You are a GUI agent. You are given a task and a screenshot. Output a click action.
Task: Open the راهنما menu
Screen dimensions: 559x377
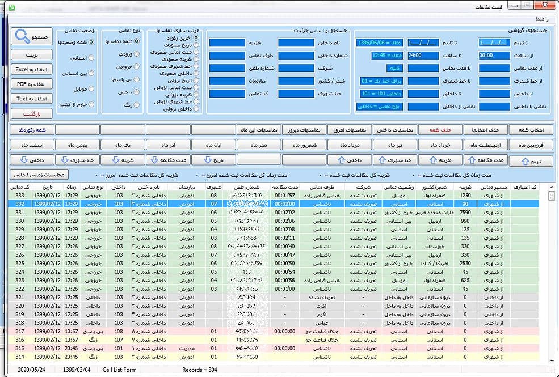click(x=541, y=19)
